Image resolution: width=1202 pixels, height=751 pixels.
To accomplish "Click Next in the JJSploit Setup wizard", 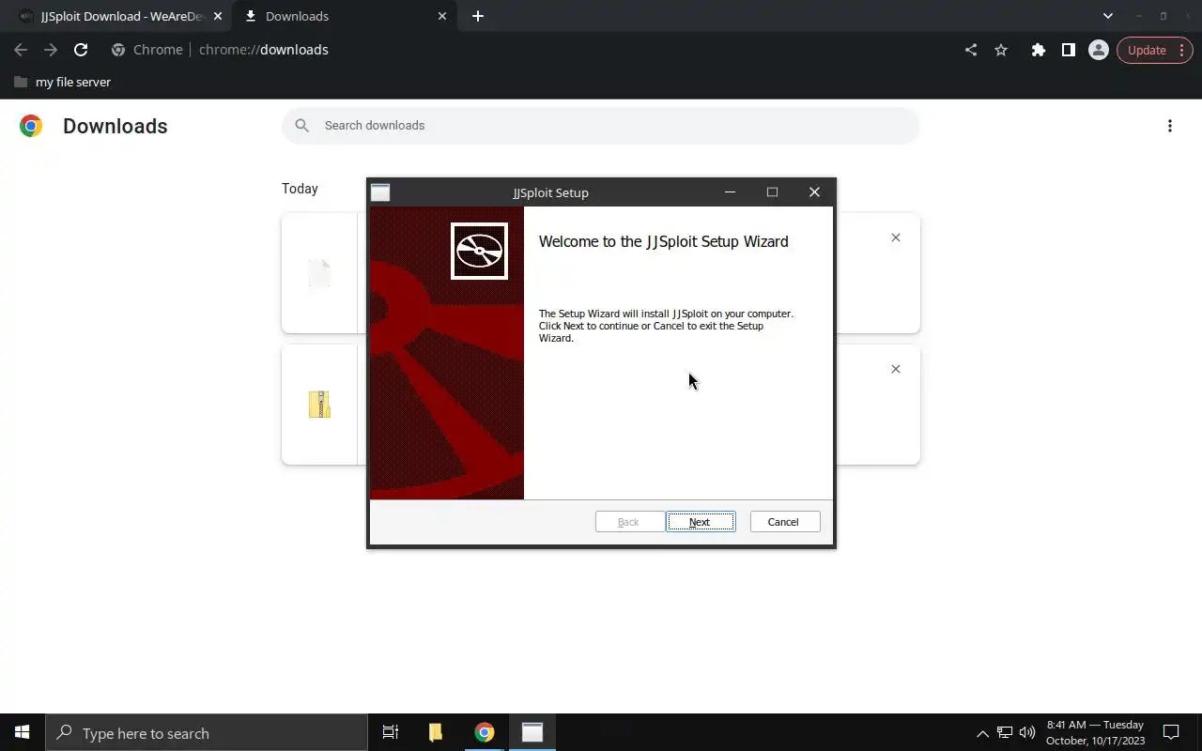I will pyautogui.click(x=700, y=522).
